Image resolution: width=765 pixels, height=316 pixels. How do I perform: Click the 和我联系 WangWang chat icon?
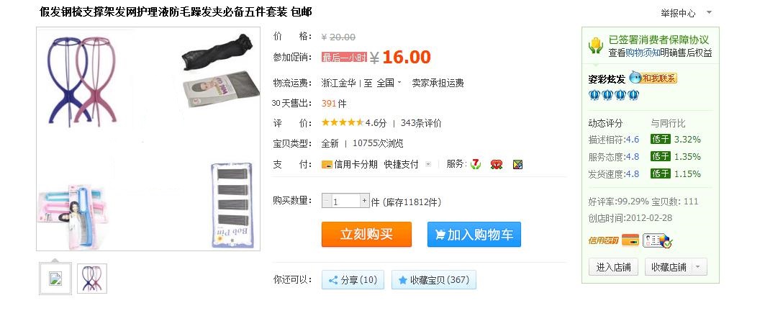pos(653,78)
